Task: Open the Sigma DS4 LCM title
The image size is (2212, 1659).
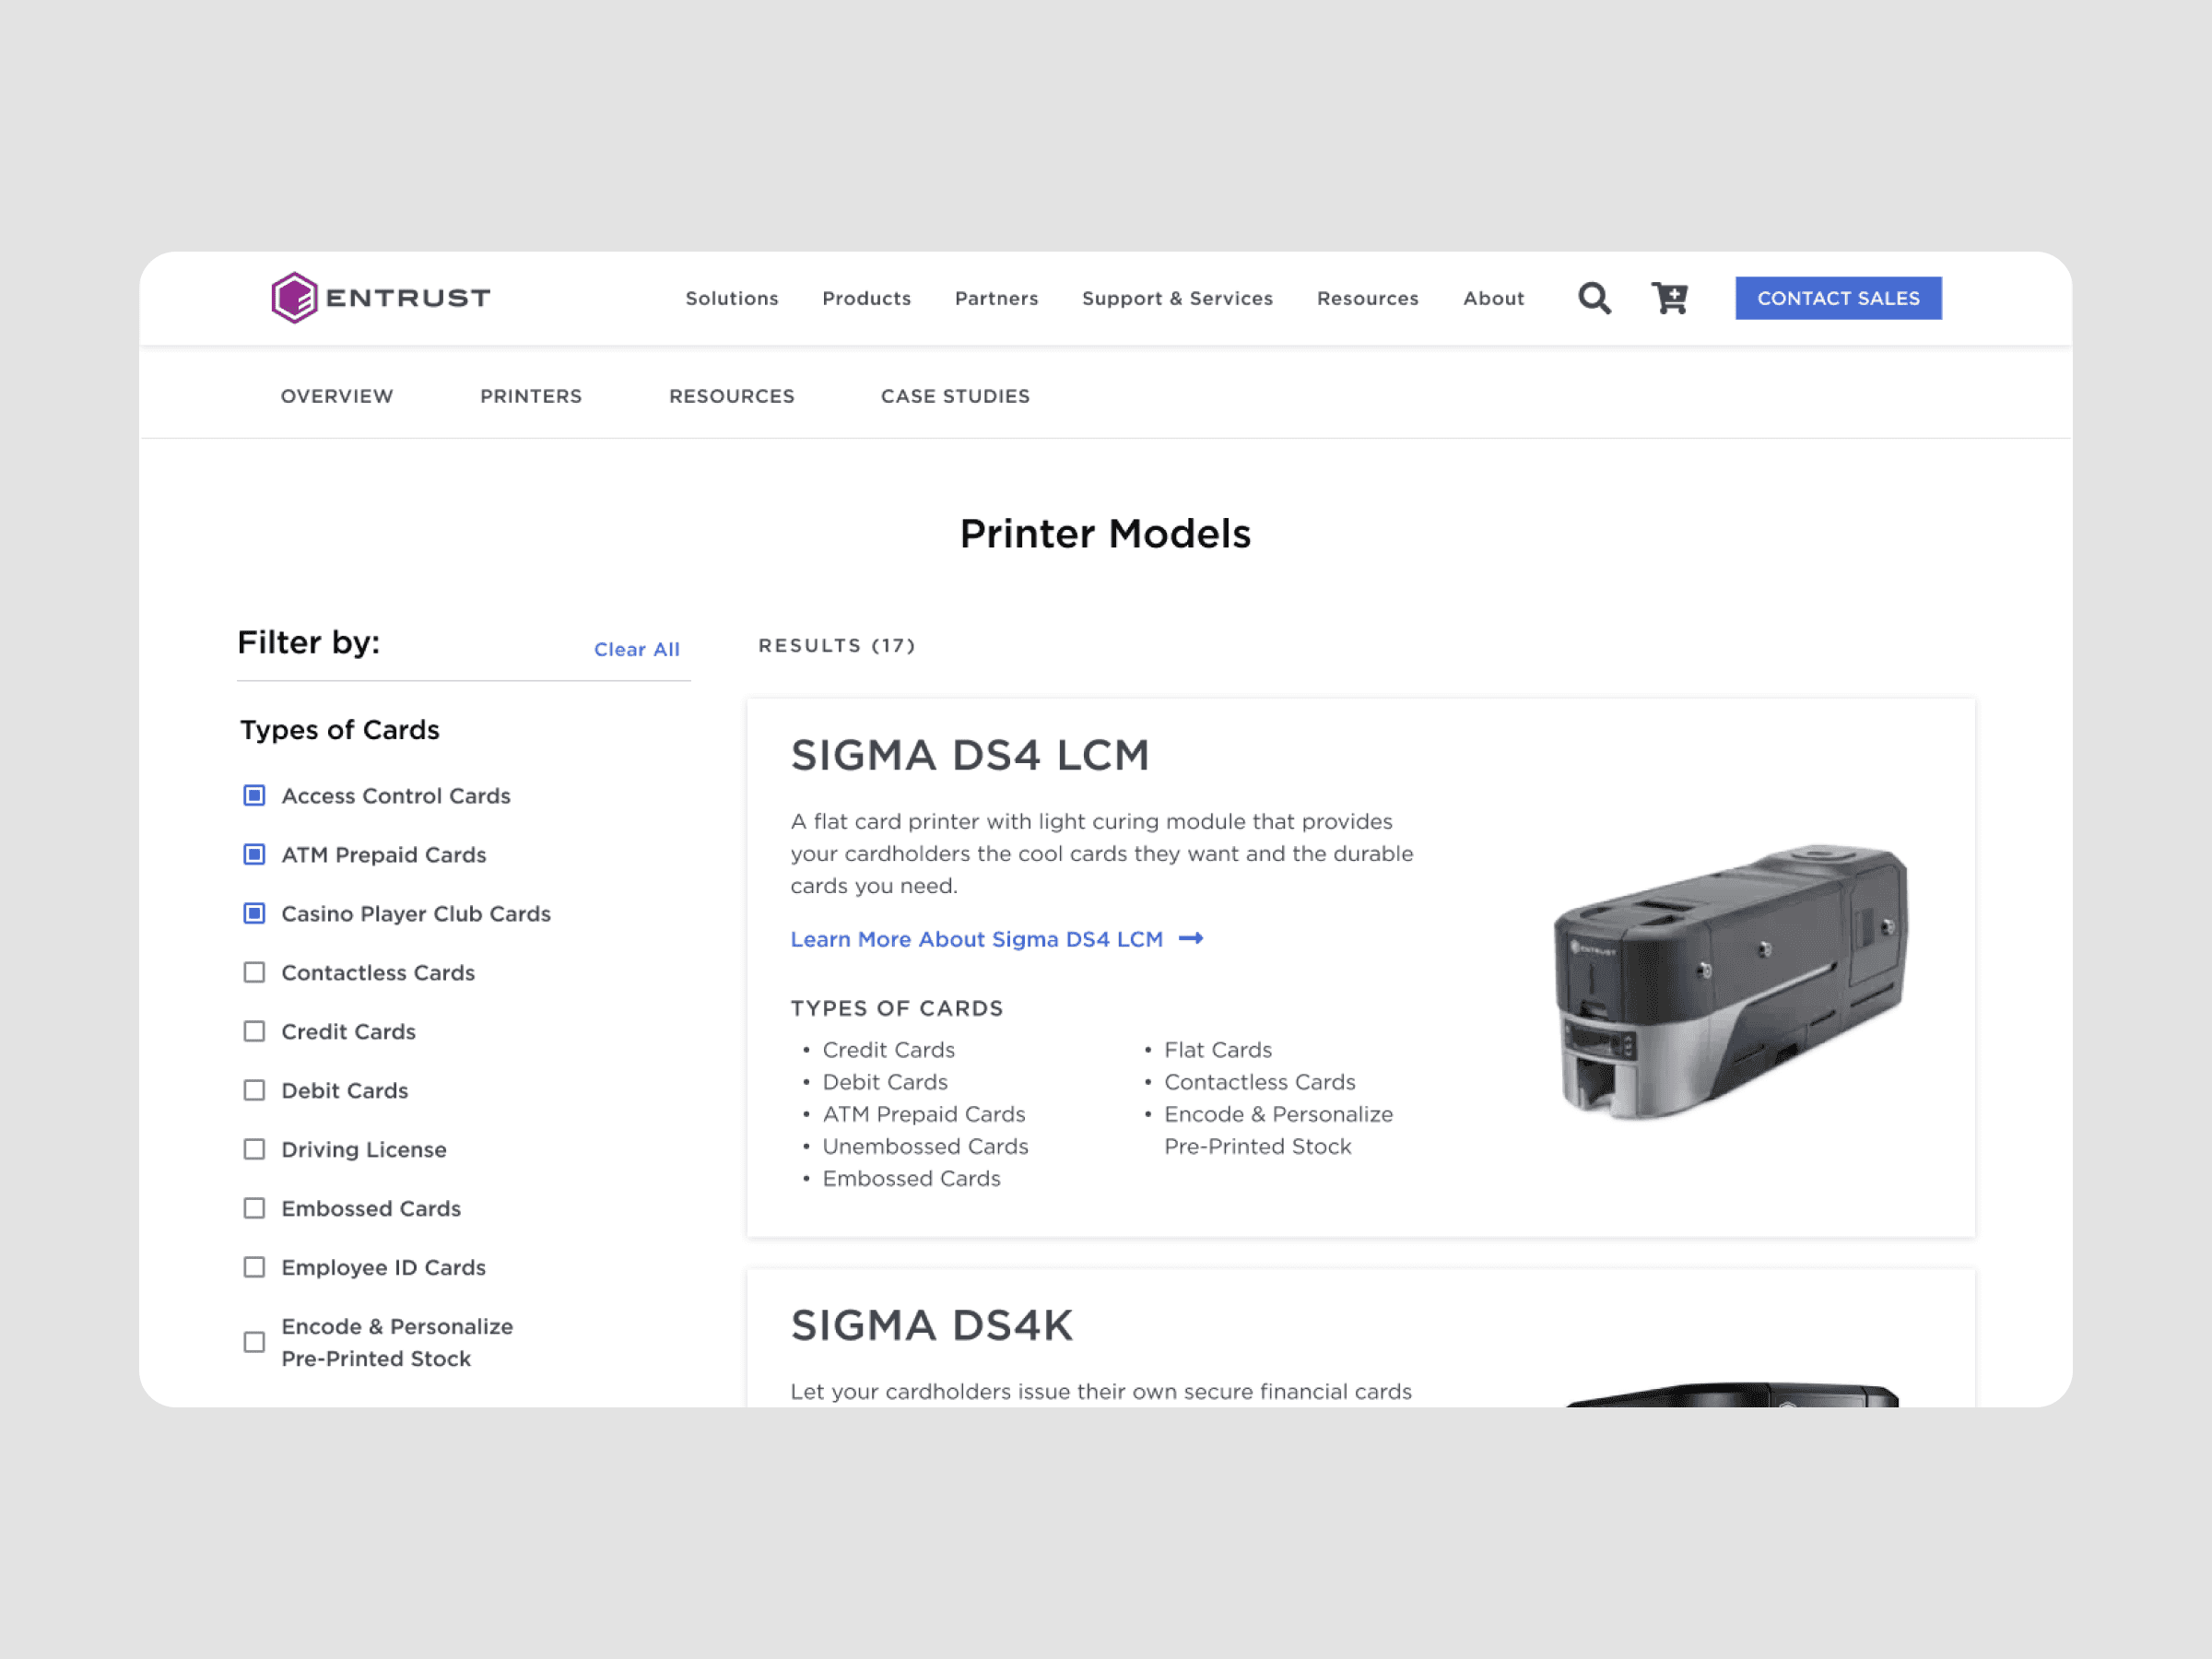Action: tap(970, 755)
